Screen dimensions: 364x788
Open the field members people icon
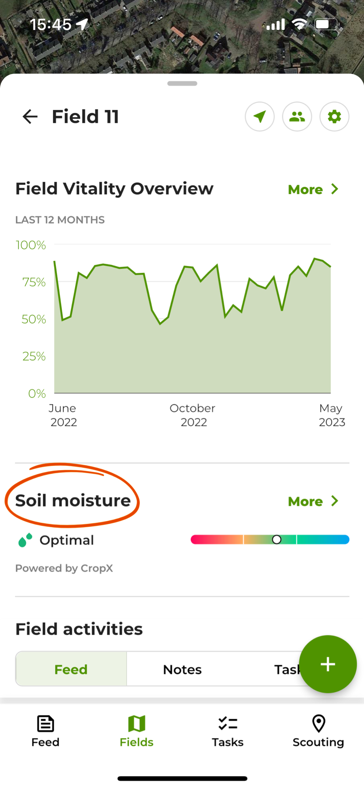297,117
